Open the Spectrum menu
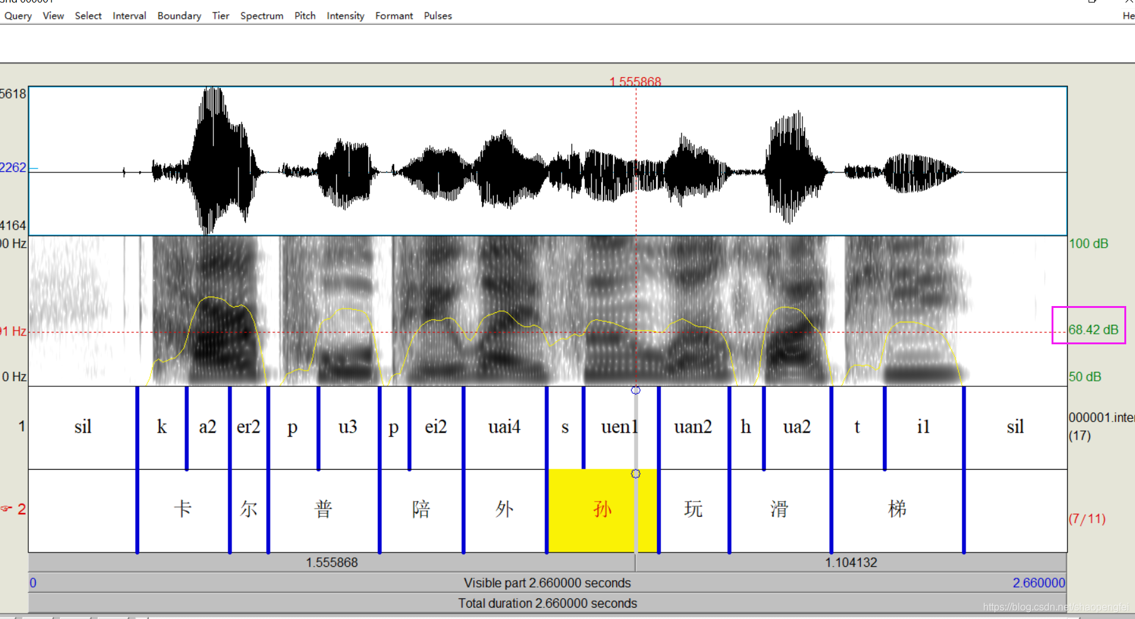The height and width of the screenshot is (619, 1135). 262,16
